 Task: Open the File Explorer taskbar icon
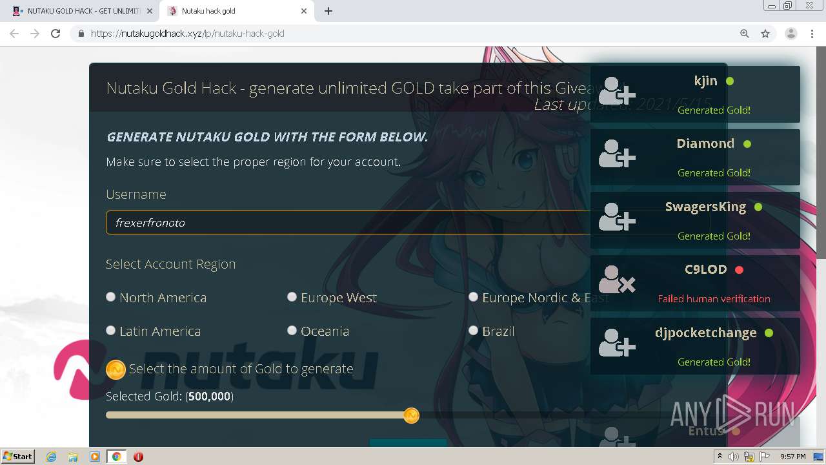point(73,457)
